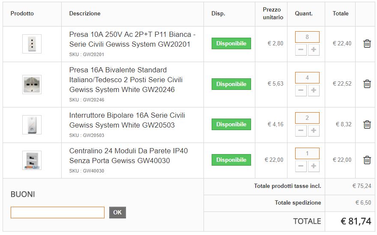Add one more Interruttore Bipolare GW20503

(314, 131)
